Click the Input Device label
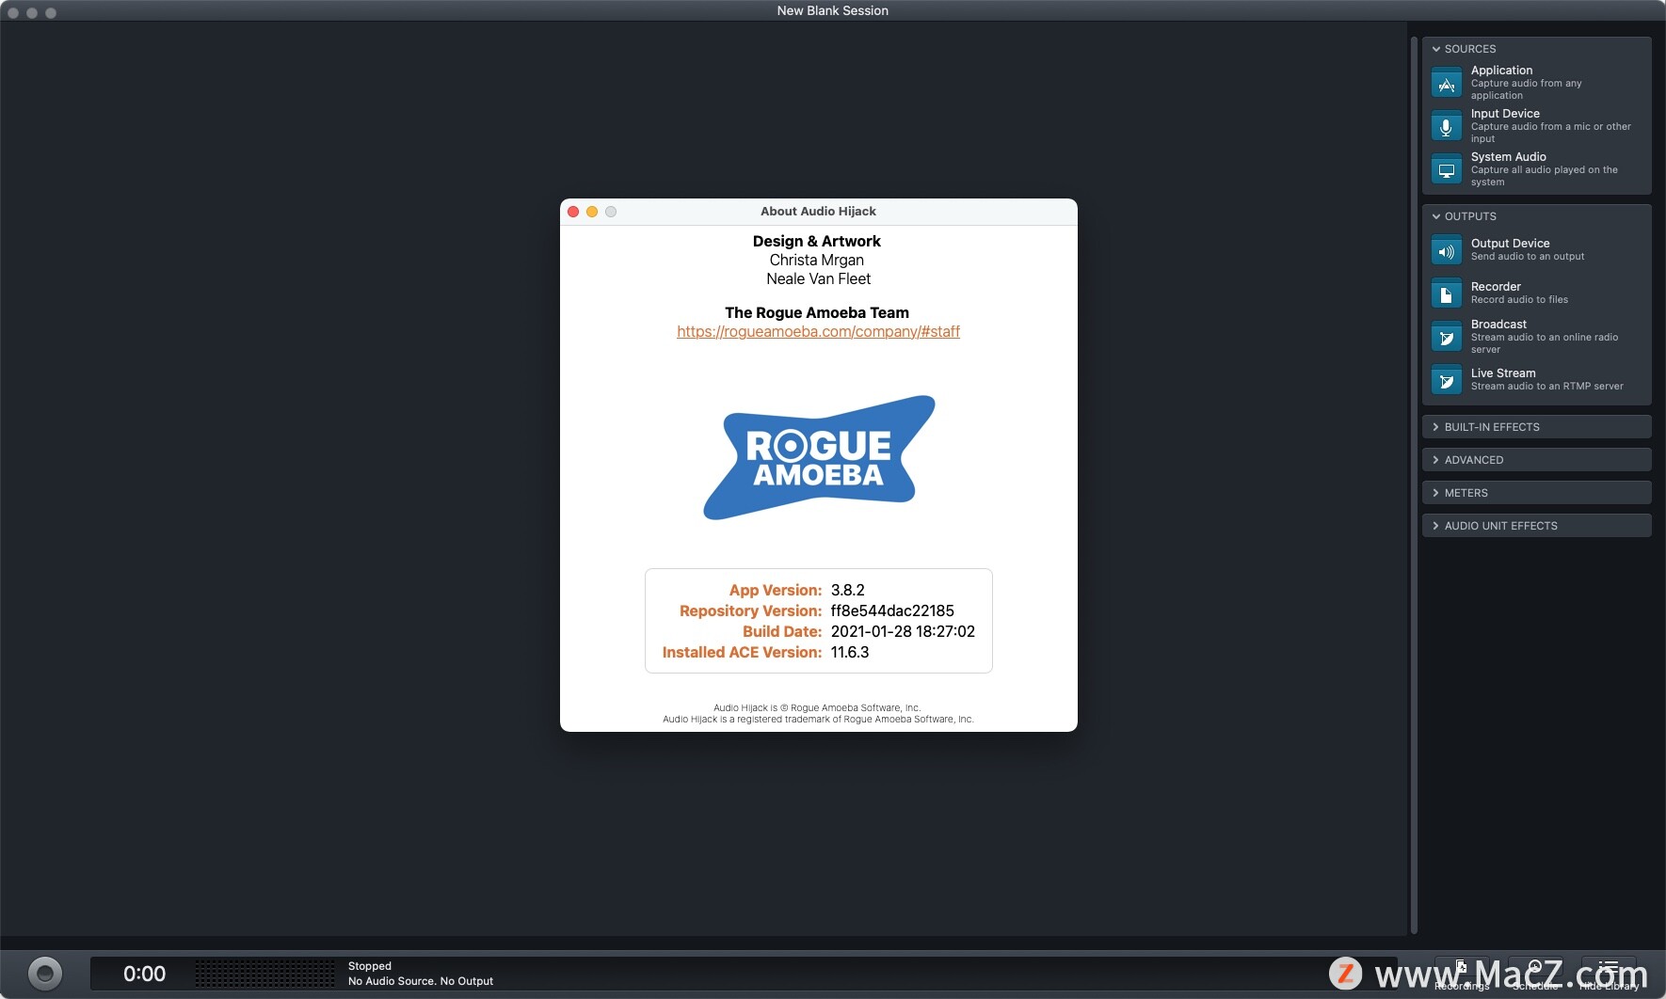 click(1505, 114)
